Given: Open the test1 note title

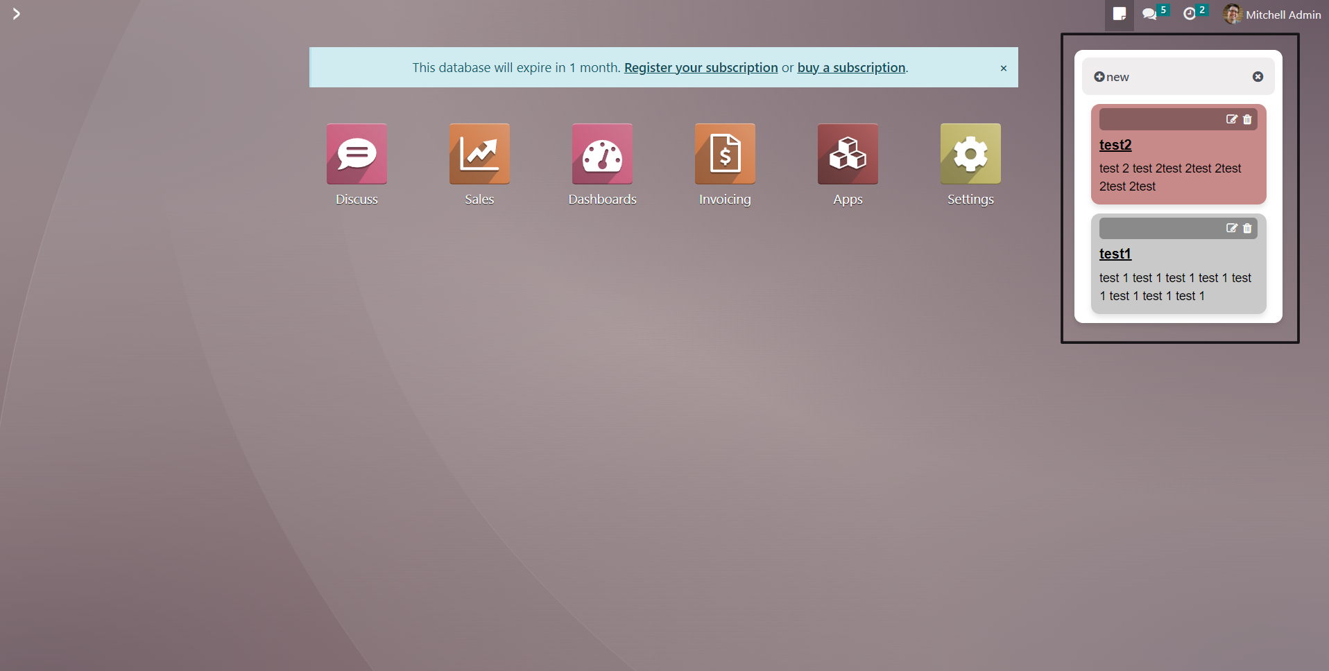Looking at the screenshot, I should [1115, 254].
